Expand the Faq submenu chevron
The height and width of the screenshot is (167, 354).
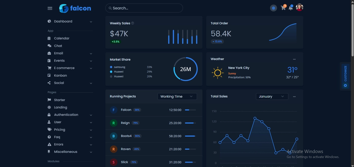coord(91,137)
